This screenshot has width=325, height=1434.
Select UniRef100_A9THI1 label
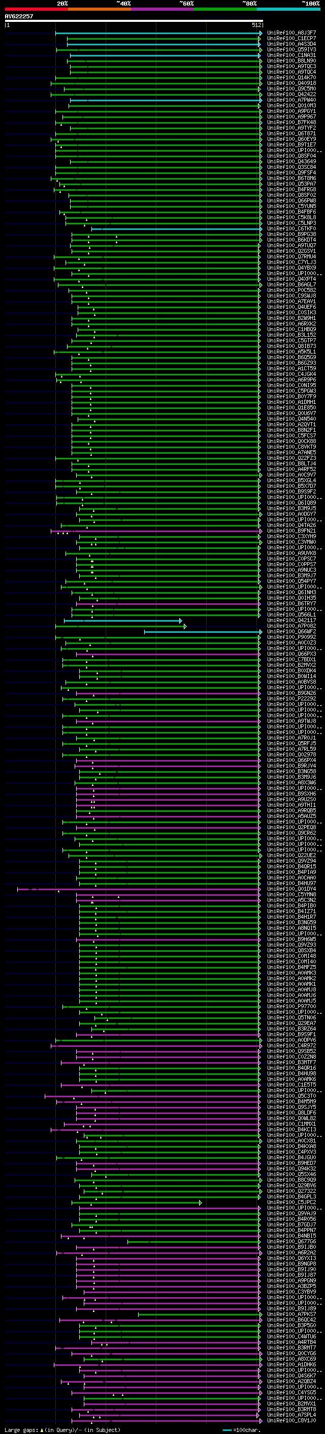click(x=291, y=805)
